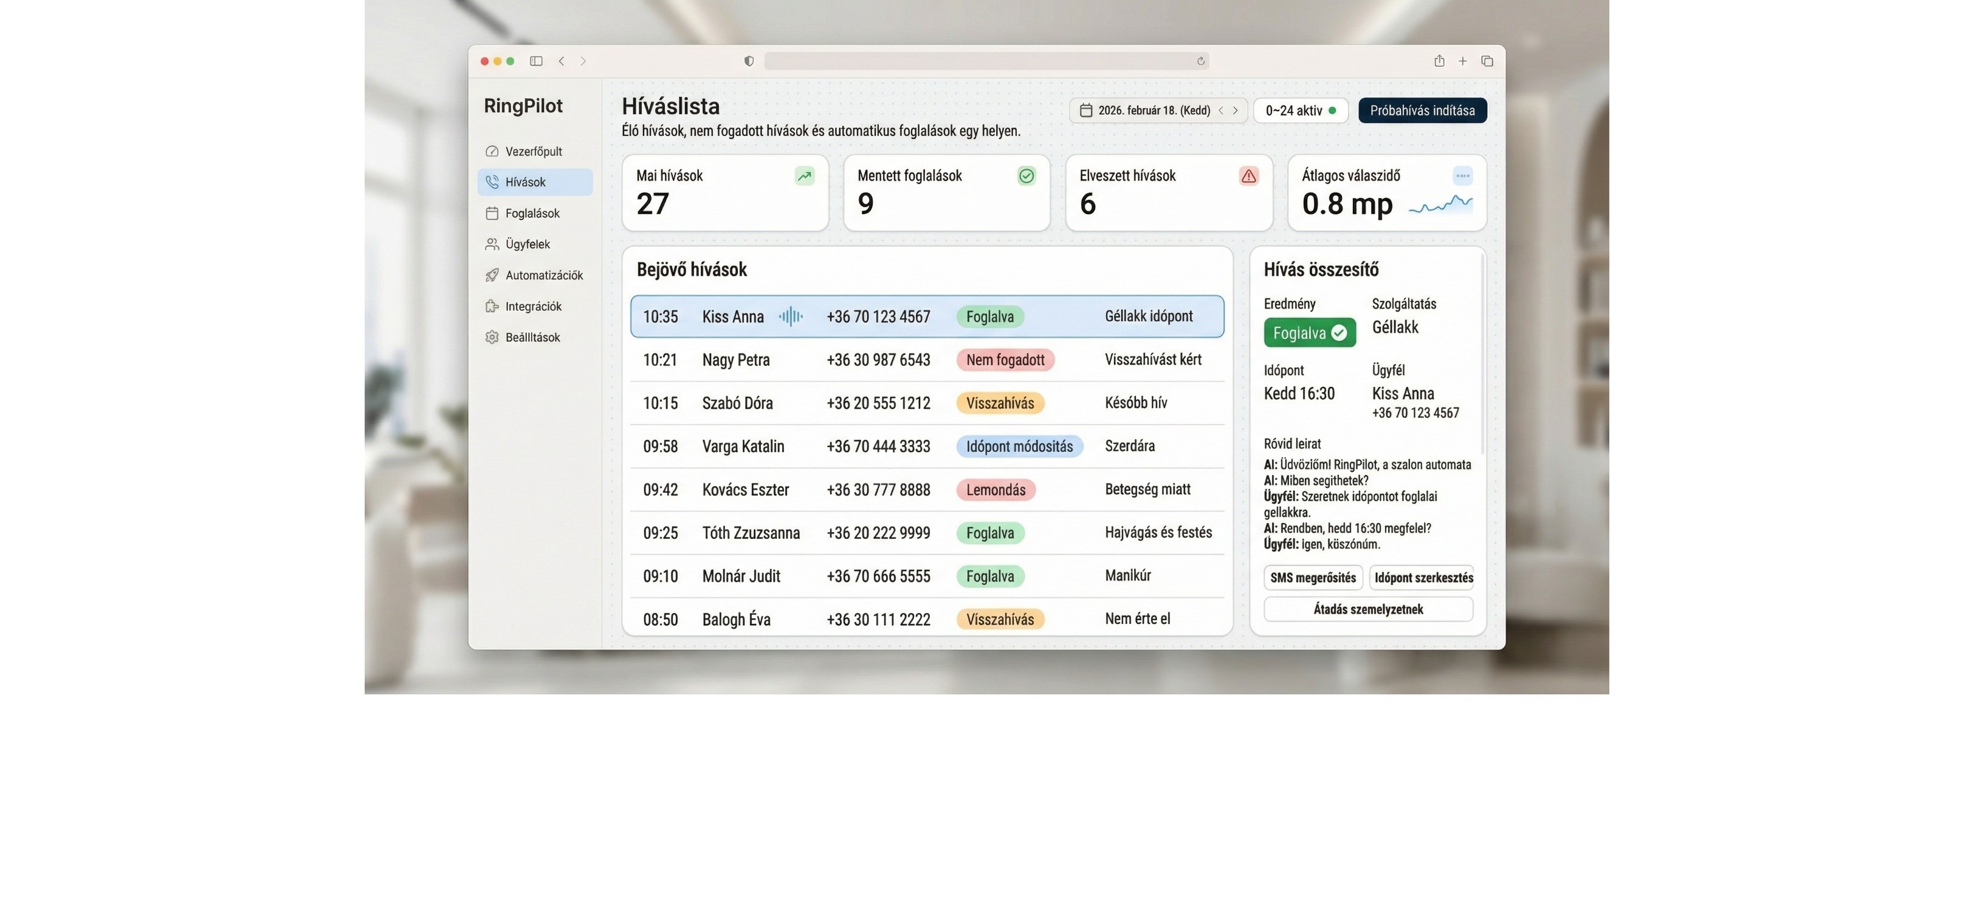Go to the previous day in date picker

pyautogui.click(x=1221, y=111)
